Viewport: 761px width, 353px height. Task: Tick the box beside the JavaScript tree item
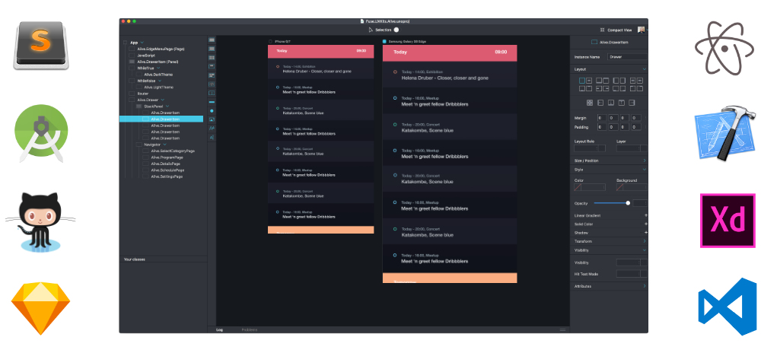[132, 56]
